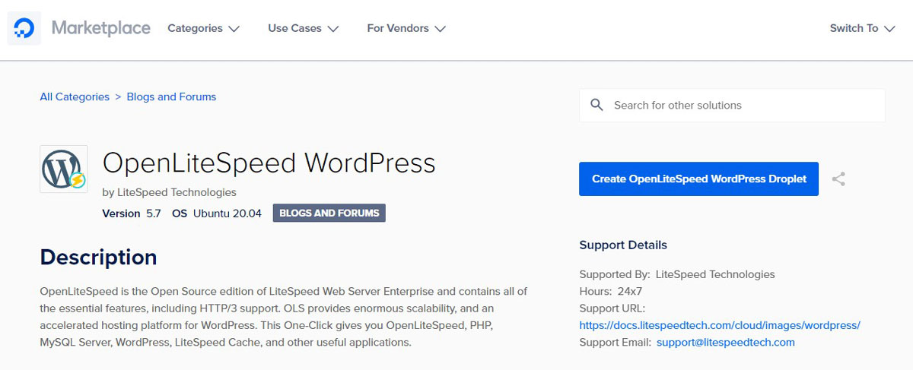The image size is (913, 370).
Task: Go to All Categories breadcrumb
Action: [75, 96]
